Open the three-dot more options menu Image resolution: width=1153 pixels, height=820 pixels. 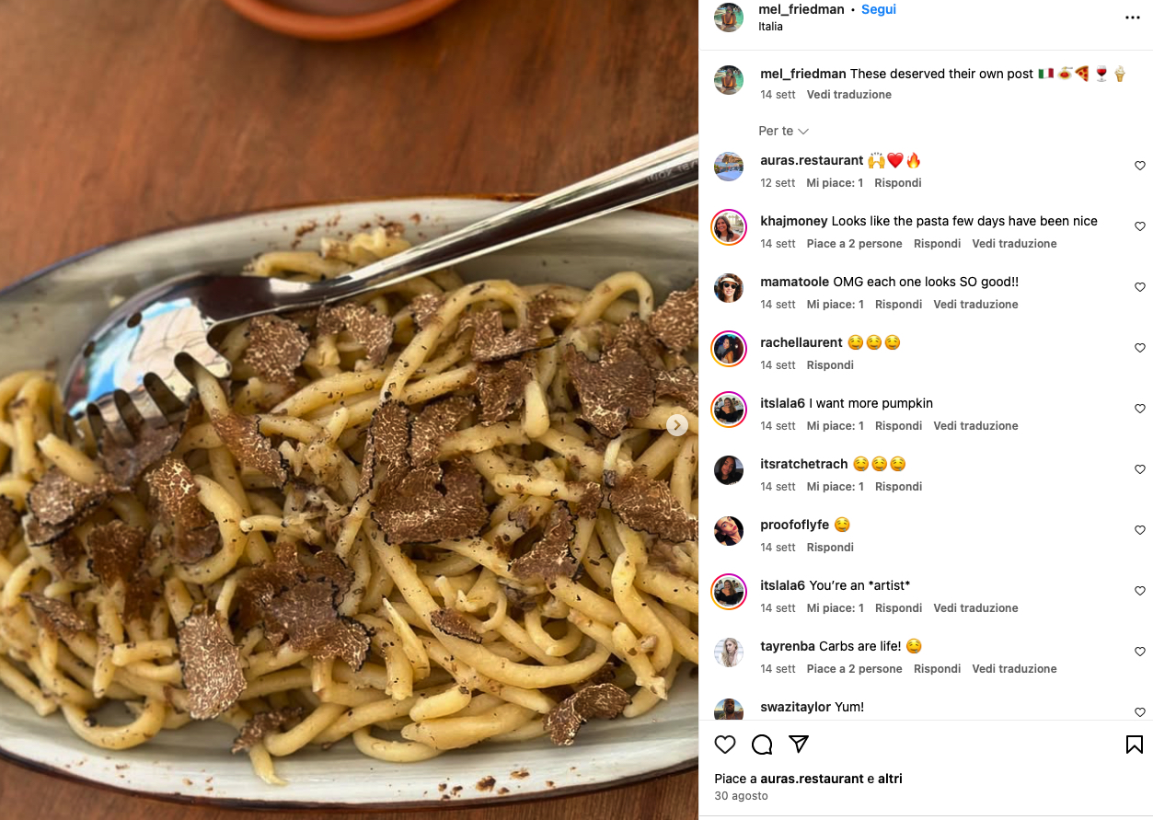point(1133,17)
